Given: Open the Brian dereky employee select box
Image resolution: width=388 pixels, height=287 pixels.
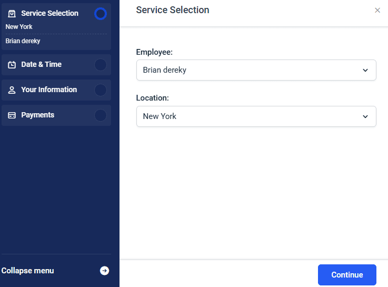Looking at the screenshot, I should 256,70.
